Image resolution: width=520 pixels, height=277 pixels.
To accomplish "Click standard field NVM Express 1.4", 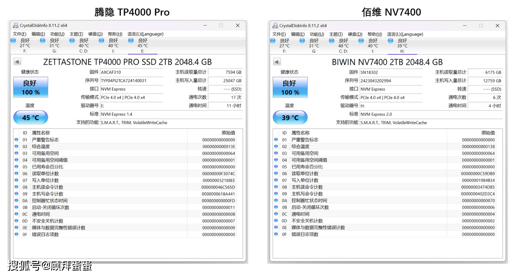I will pyautogui.click(x=171, y=114).
